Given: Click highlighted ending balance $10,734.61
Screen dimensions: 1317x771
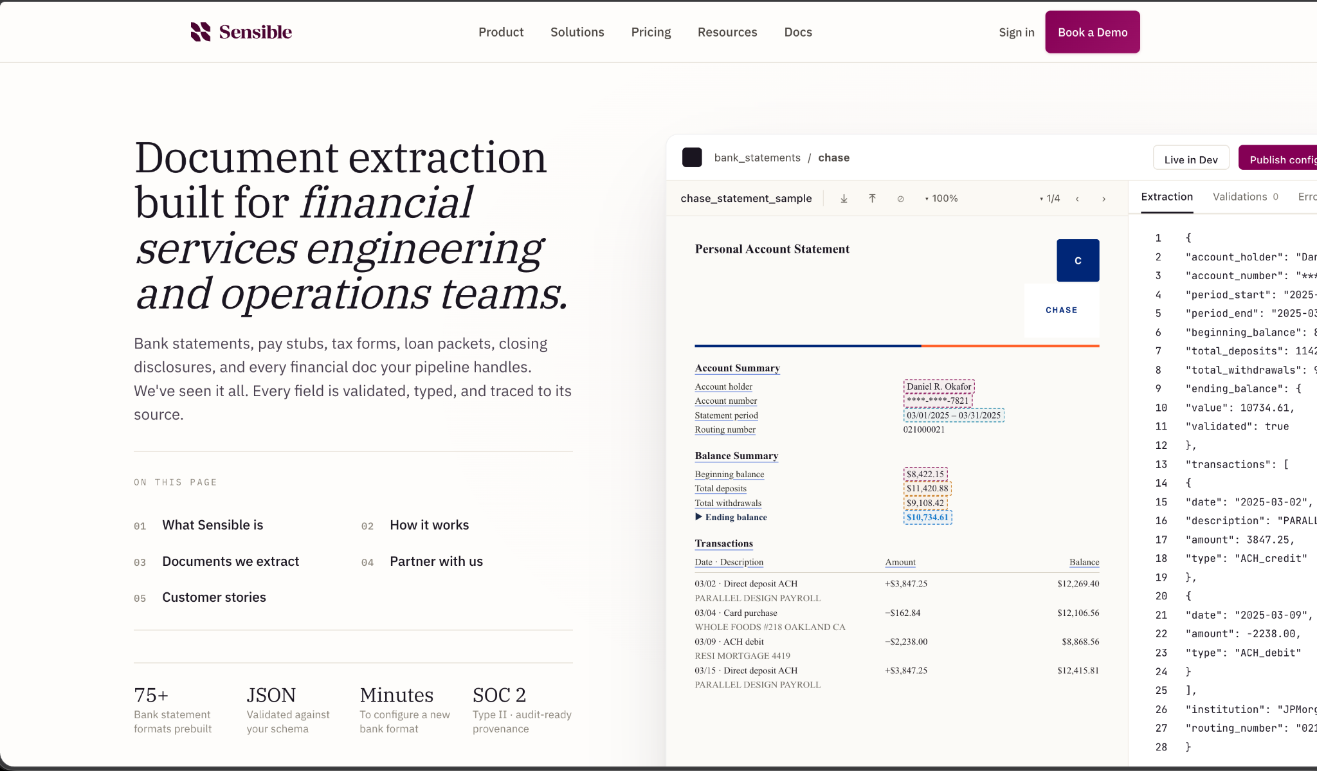Looking at the screenshot, I should (927, 518).
